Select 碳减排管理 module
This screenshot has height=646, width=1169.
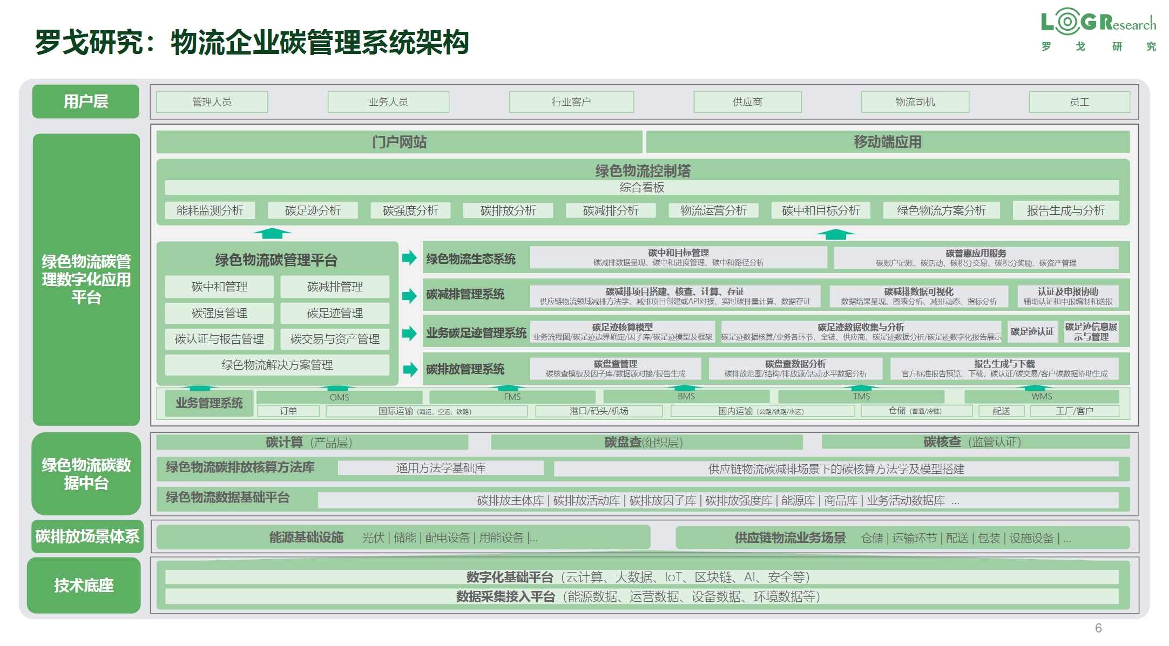point(335,287)
